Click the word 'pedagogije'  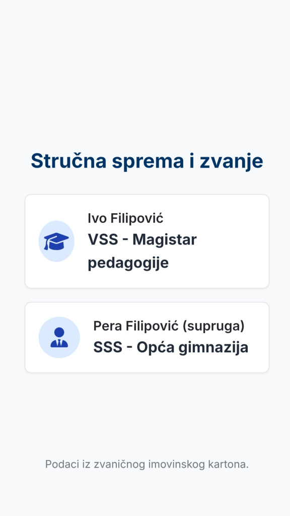(x=128, y=263)
